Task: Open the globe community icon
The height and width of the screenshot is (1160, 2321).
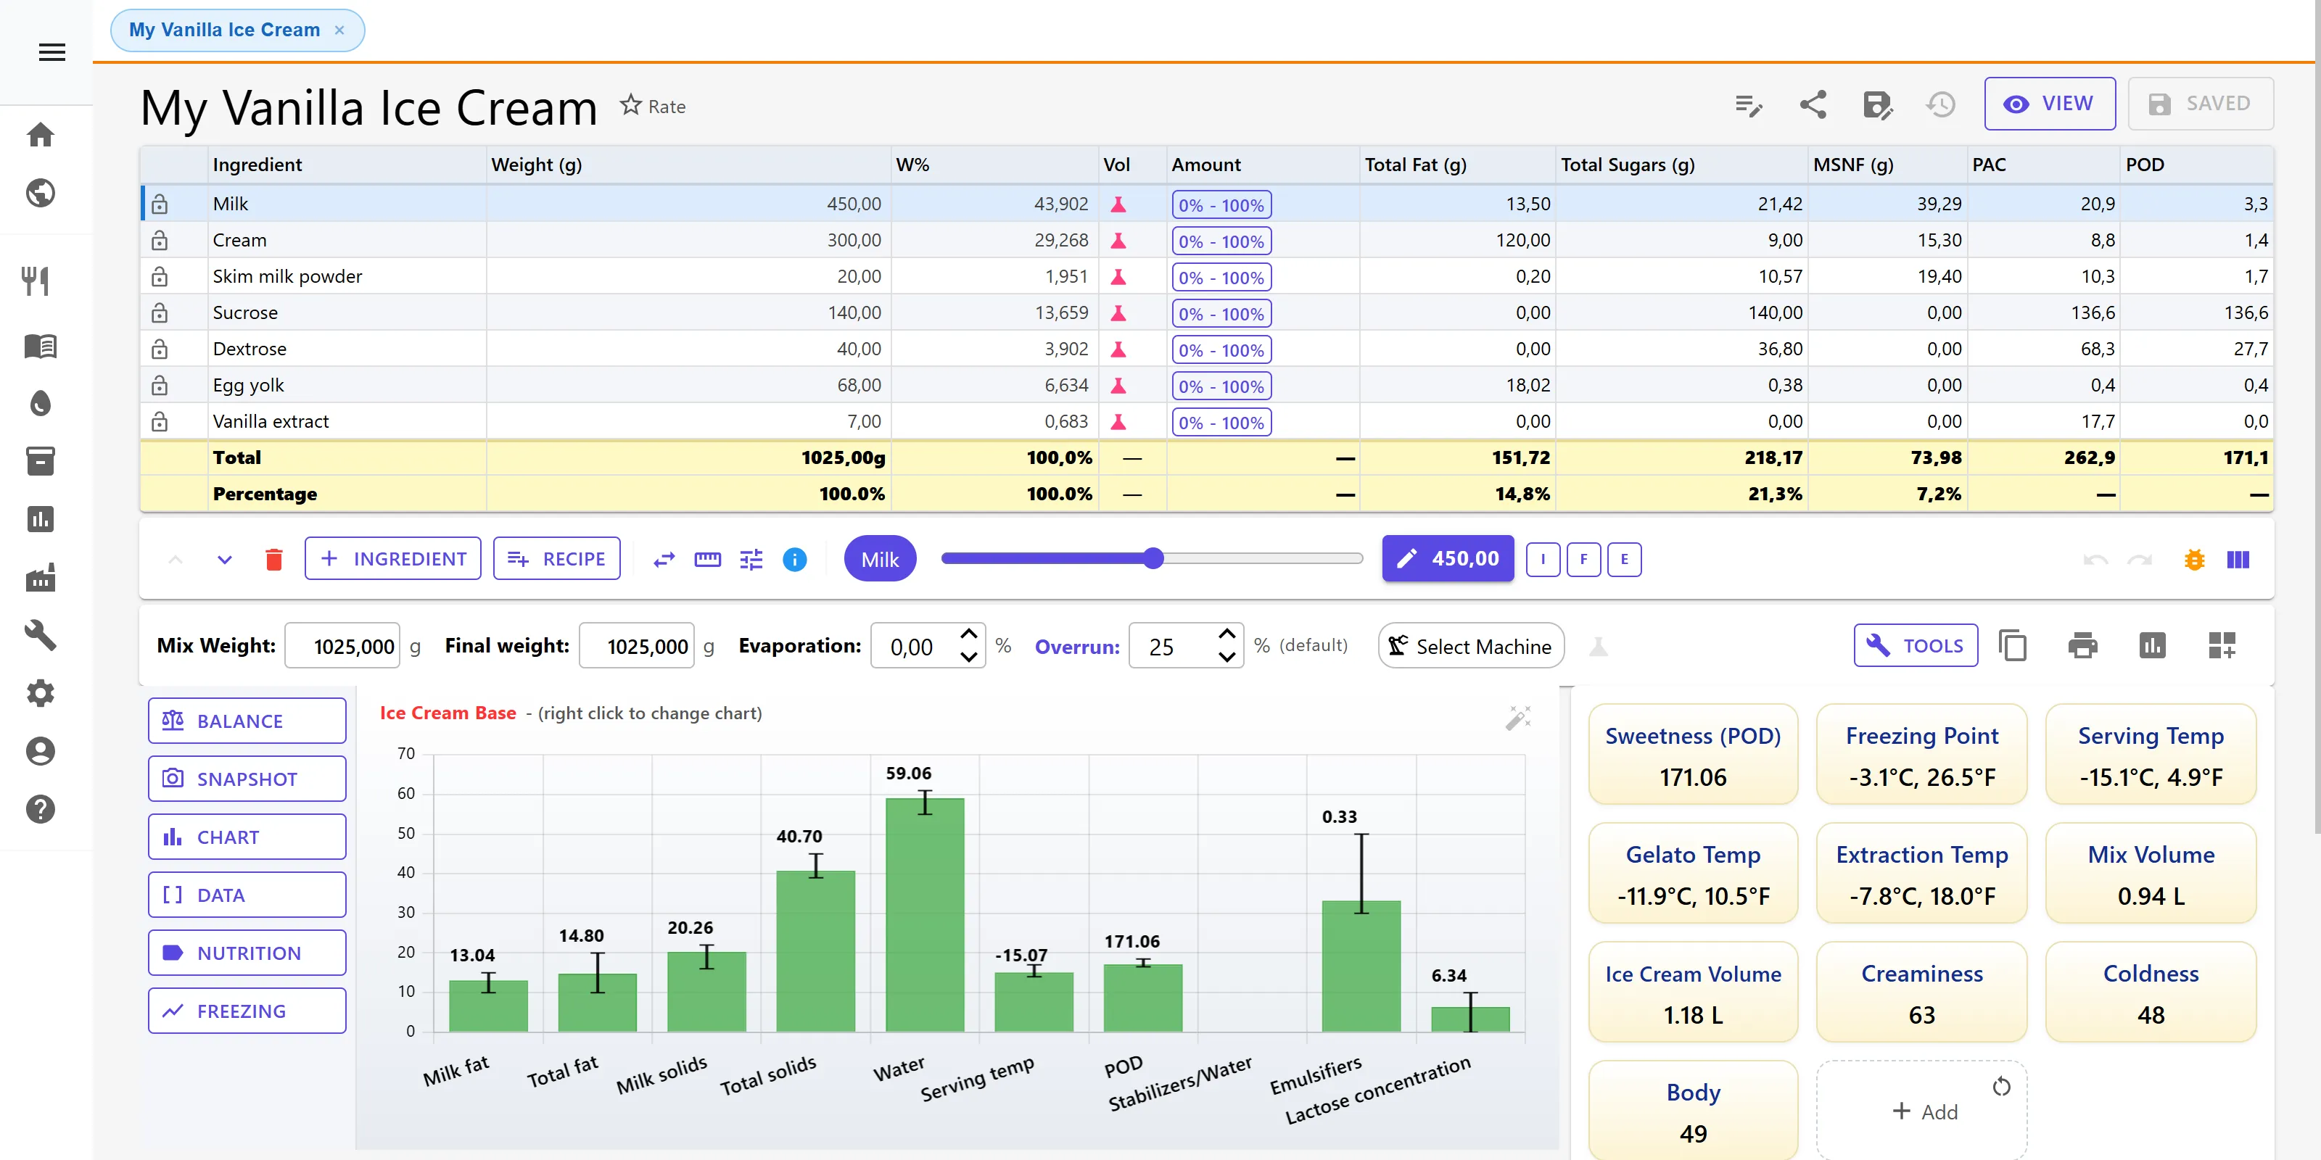Action: tap(41, 193)
